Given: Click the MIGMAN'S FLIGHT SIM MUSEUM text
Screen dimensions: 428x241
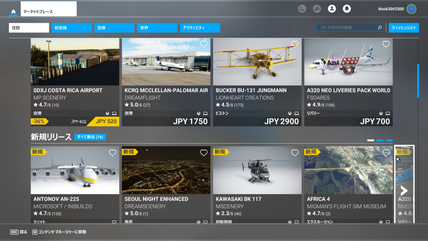Looking at the screenshot, I should click(346, 206).
